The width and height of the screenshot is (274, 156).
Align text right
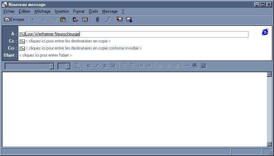pyautogui.click(x=176, y=66)
